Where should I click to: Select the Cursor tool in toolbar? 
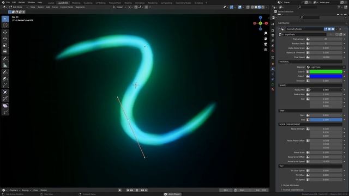pyautogui.click(x=5, y=26)
